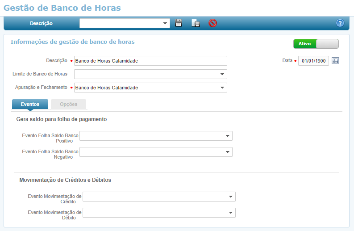Click the Descrição text field

pos(150,61)
